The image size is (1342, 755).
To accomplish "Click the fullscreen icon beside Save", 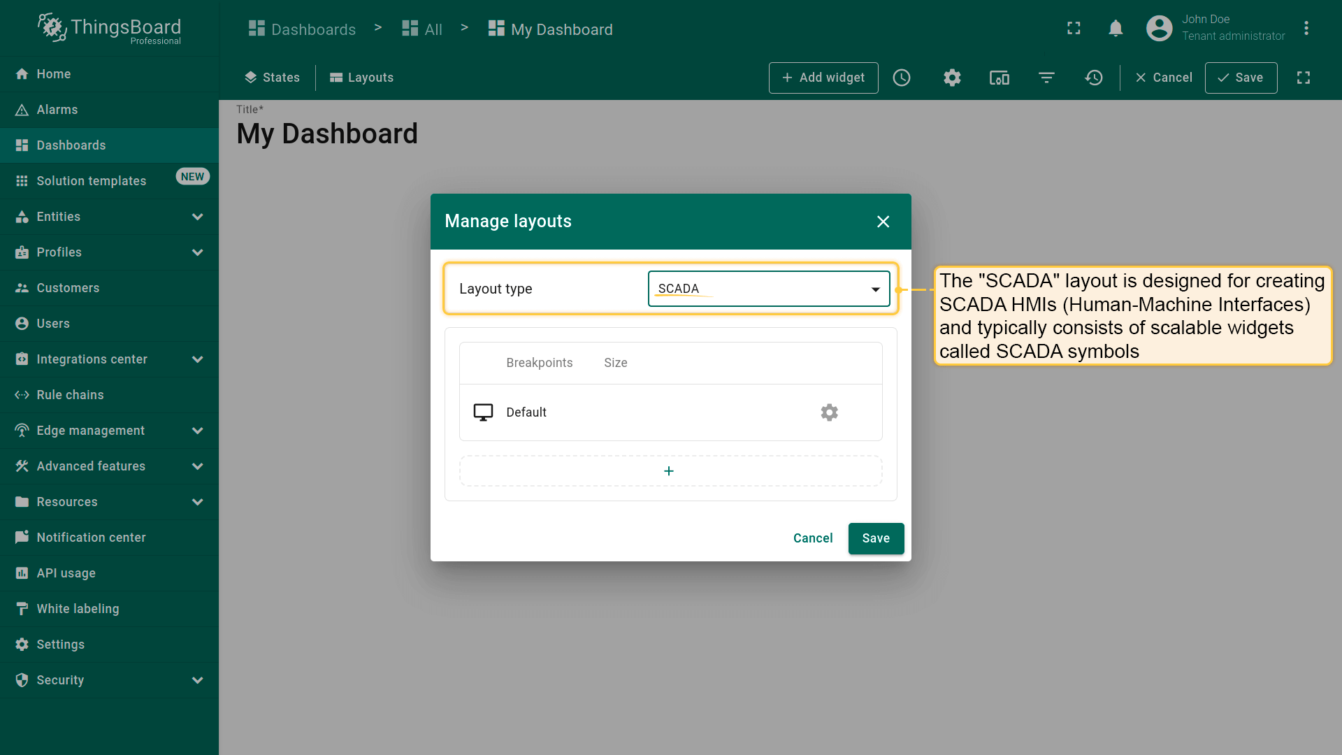I will click(x=1304, y=78).
